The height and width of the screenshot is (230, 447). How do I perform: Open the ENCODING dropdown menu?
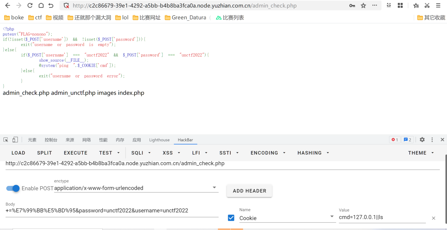click(268, 153)
